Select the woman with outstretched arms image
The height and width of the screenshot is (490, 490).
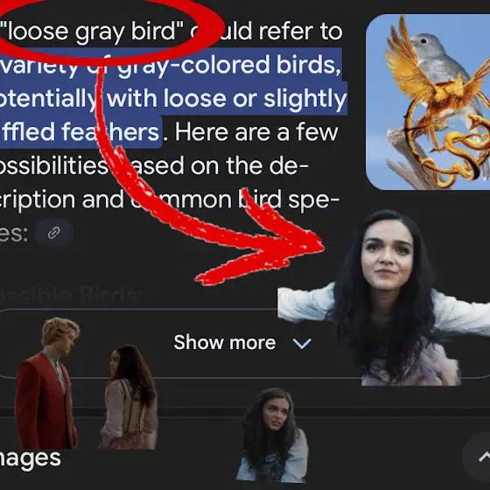point(384,298)
